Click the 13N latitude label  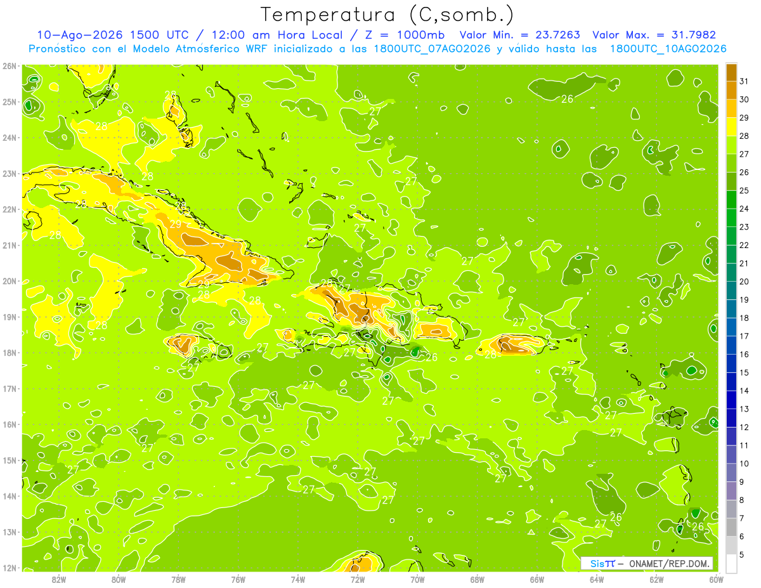tap(10, 532)
